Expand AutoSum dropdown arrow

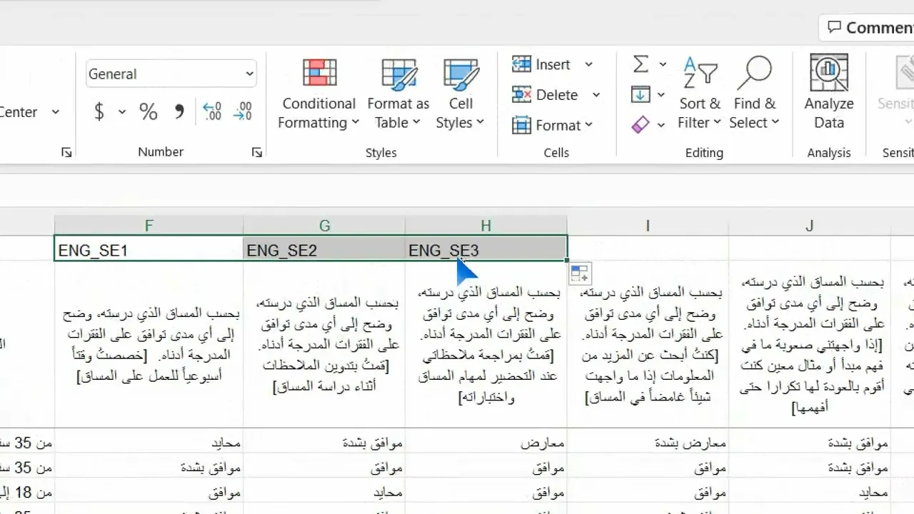pyautogui.click(x=663, y=64)
